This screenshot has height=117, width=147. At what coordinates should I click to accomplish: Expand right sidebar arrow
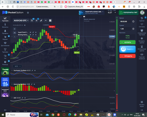[x=142, y=110]
